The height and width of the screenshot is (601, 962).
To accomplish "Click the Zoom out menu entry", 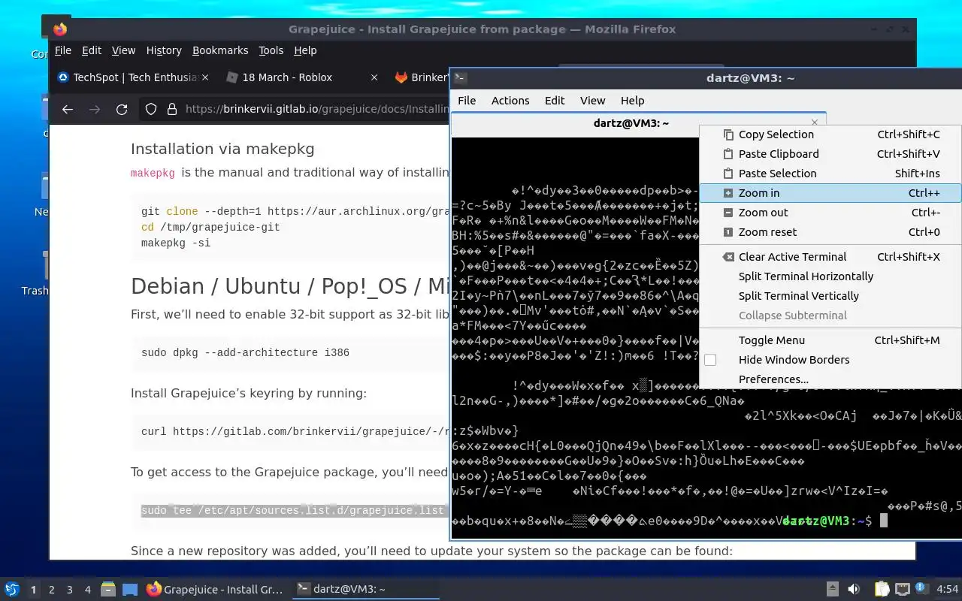I will click(x=830, y=213).
